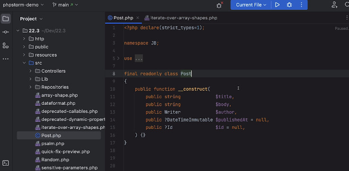This screenshot has width=349, height=171.
Task: Switch to iterate-over-array-shapes.php tab
Action: pos(181,18)
